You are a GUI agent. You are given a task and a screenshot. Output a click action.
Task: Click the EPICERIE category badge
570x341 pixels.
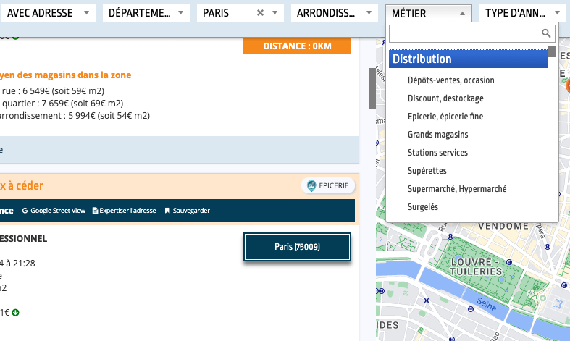pyautogui.click(x=328, y=186)
